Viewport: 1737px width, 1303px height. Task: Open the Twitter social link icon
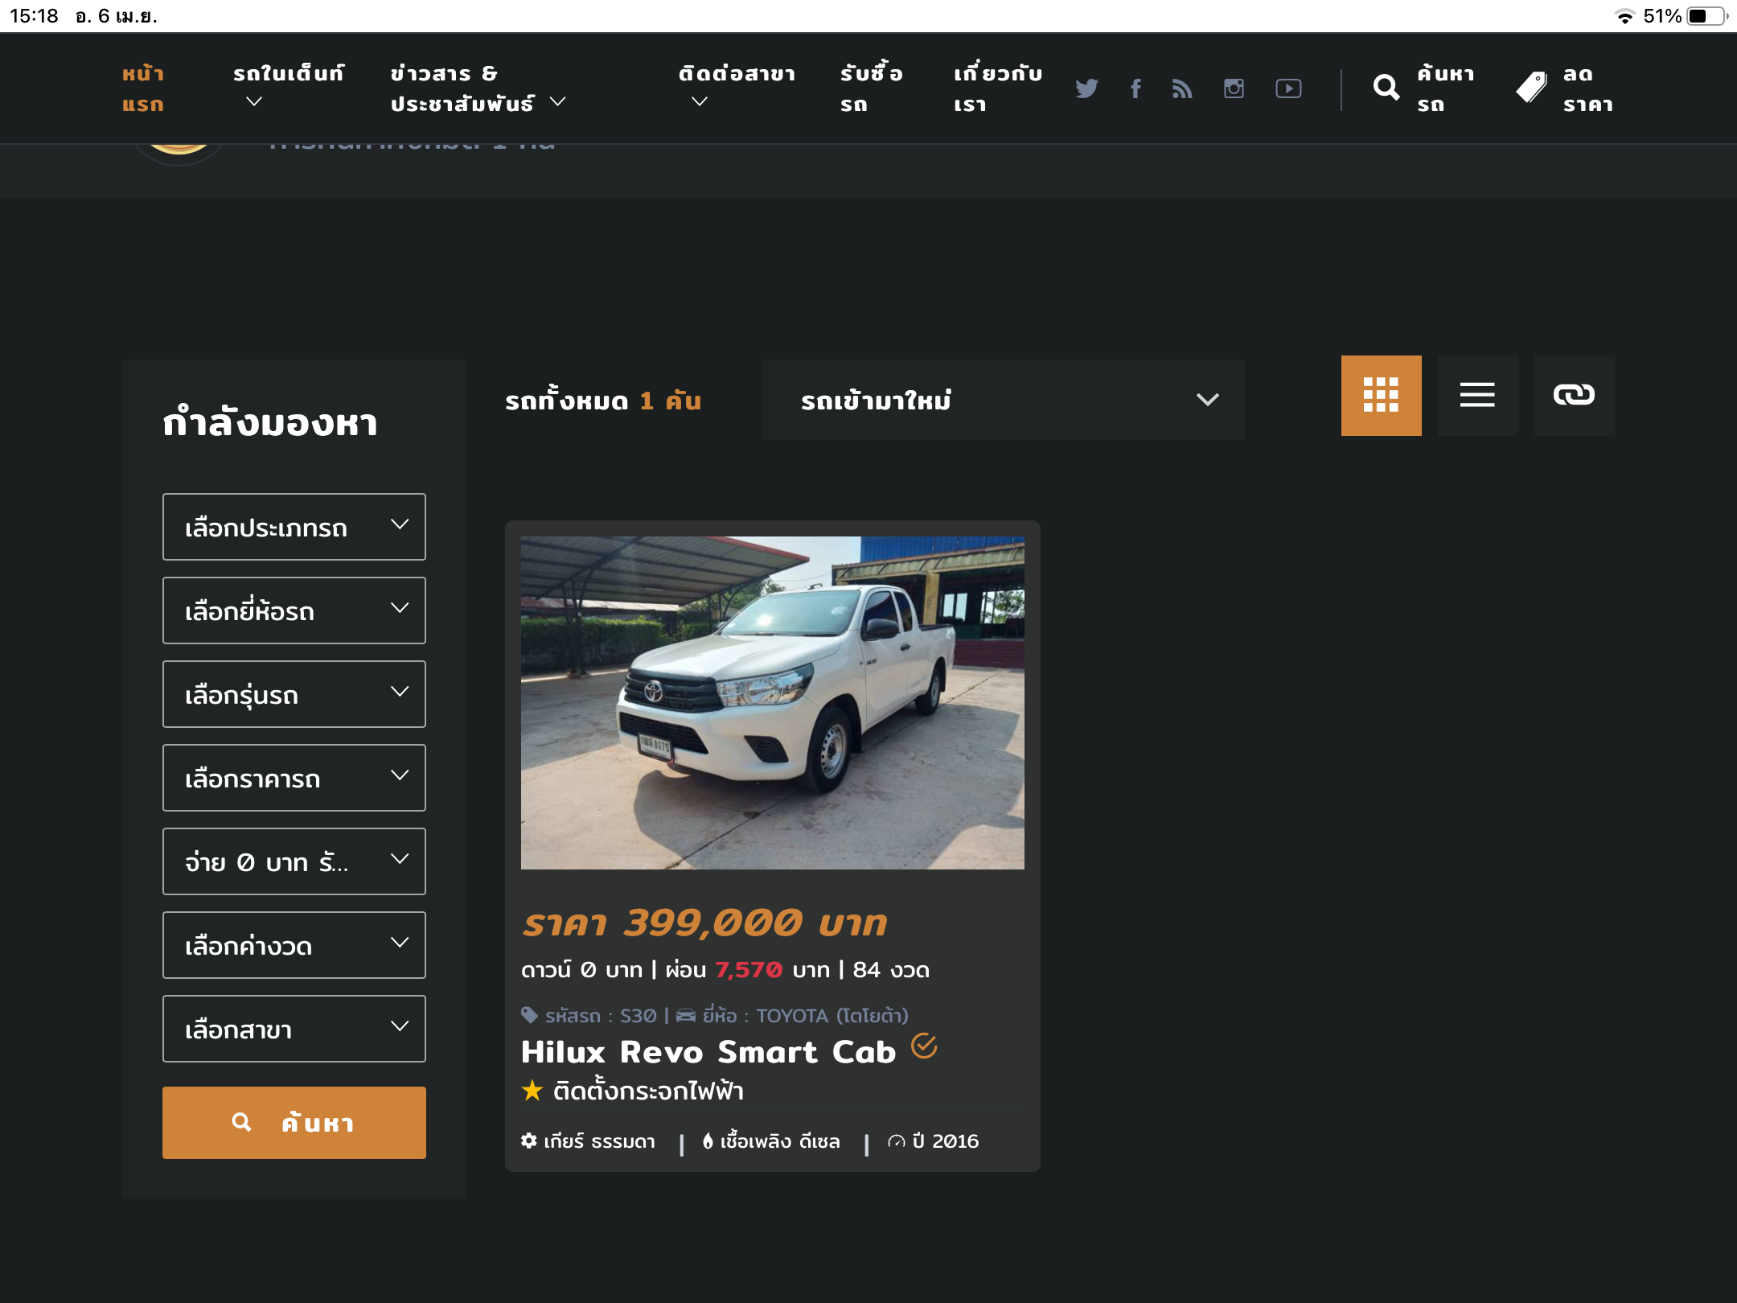[1086, 88]
